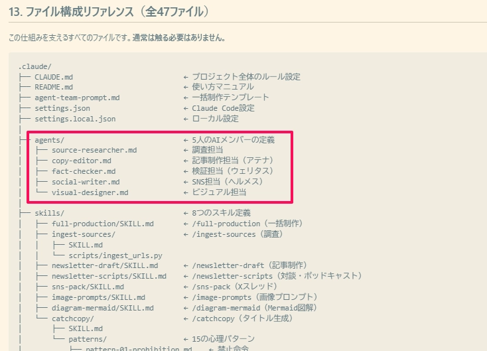Click 'social-writer.md' file name
Image resolution: width=487 pixels, height=351 pixels.
(x=86, y=182)
